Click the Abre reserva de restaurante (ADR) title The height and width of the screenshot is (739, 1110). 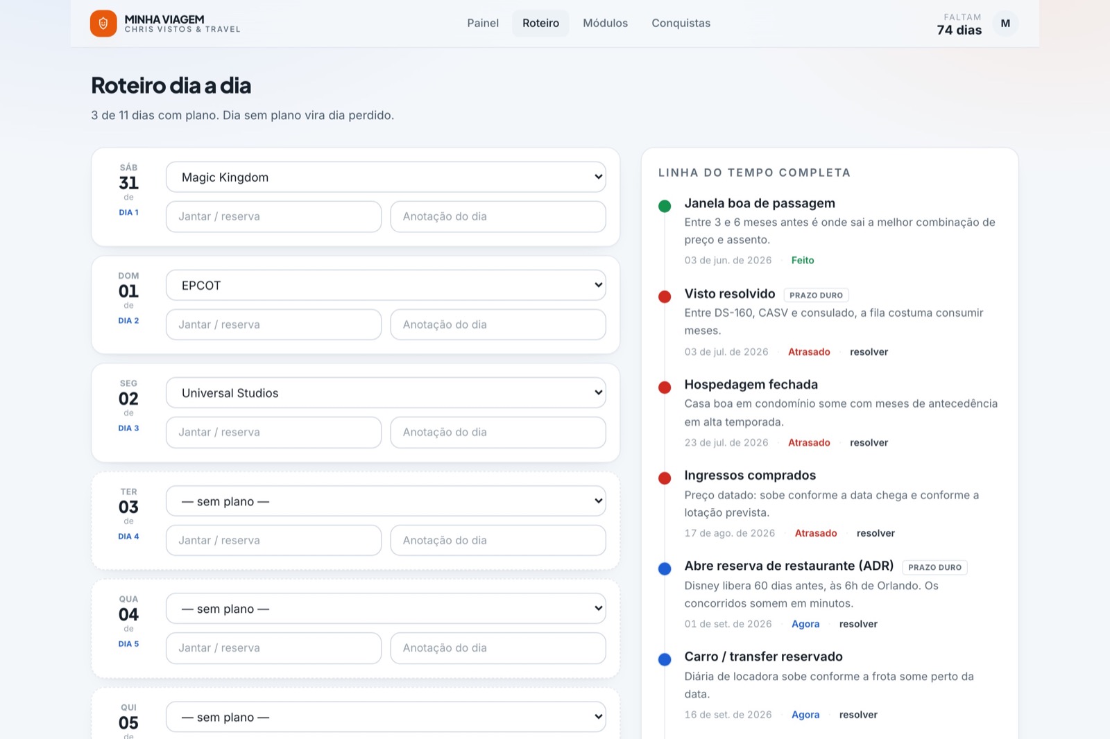pyautogui.click(x=789, y=566)
